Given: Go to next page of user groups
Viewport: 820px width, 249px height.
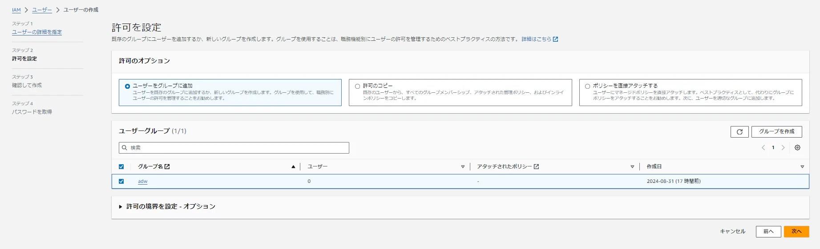Looking at the screenshot, I should pyautogui.click(x=783, y=148).
